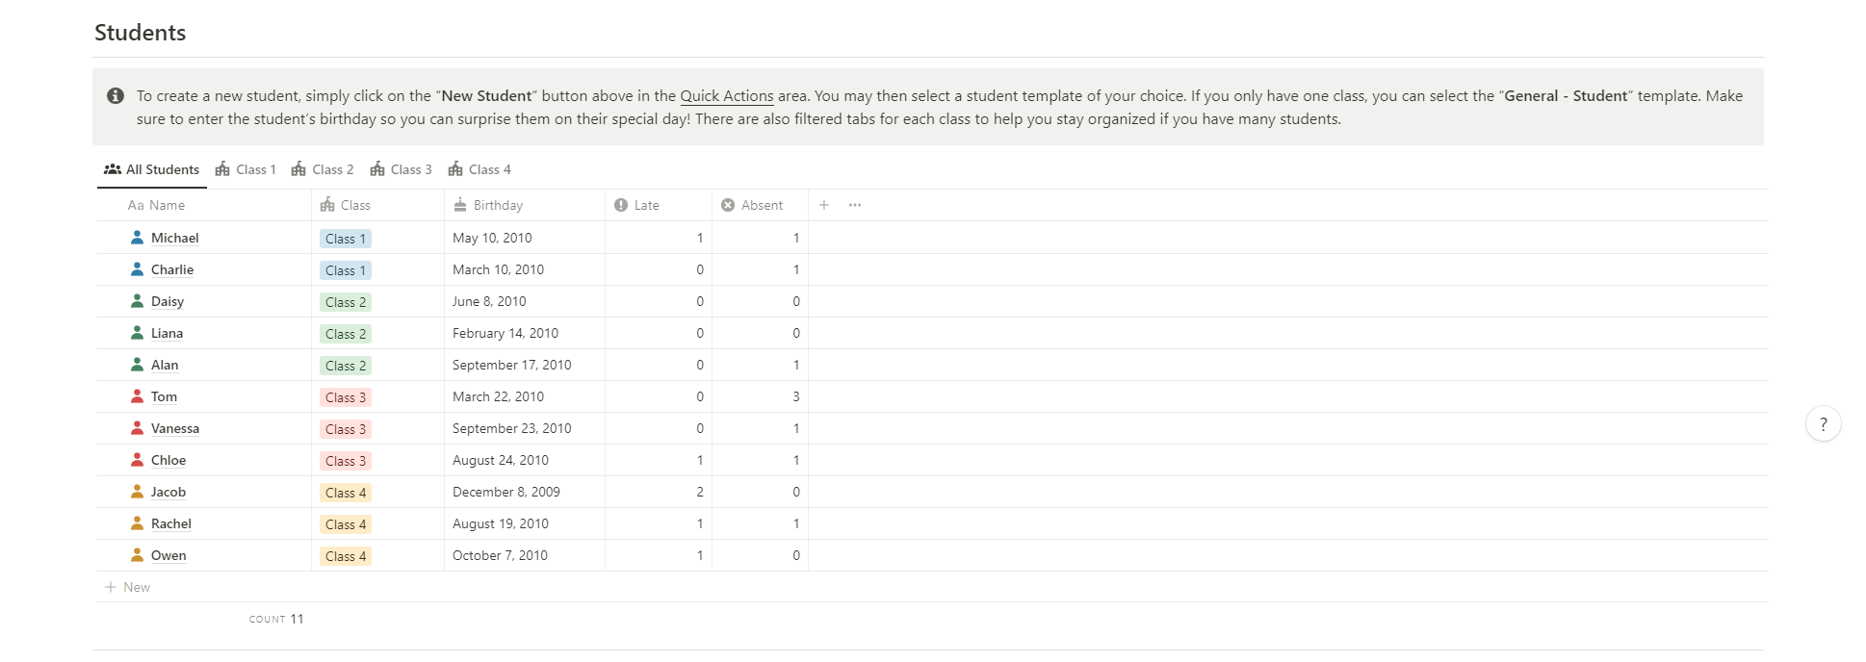Click the building icon beside the Class 4 tab
1866x662 pixels.
click(454, 168)
